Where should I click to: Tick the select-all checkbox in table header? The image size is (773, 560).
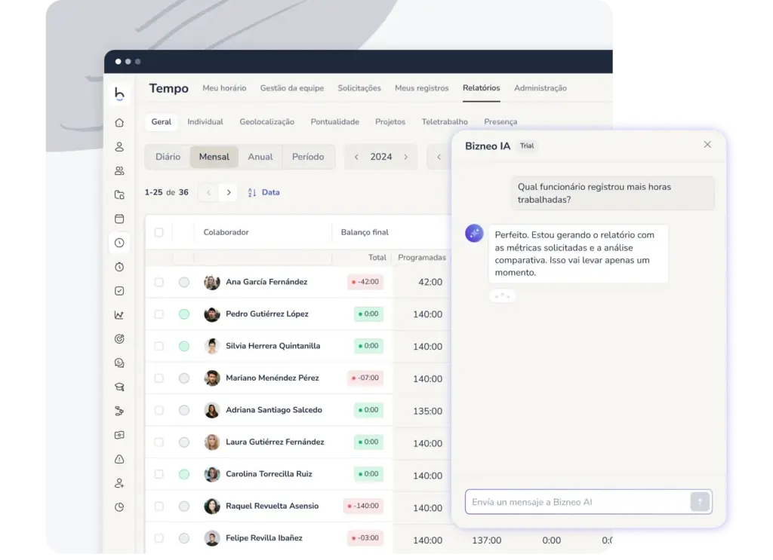pyautogui.click(x=159, y=232)
